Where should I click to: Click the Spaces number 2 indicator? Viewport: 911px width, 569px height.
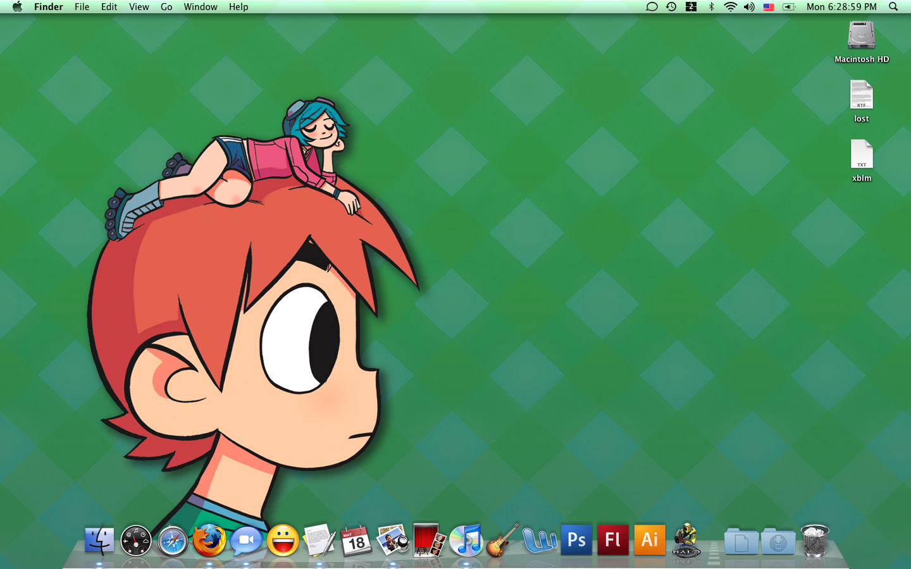[691, 7]
